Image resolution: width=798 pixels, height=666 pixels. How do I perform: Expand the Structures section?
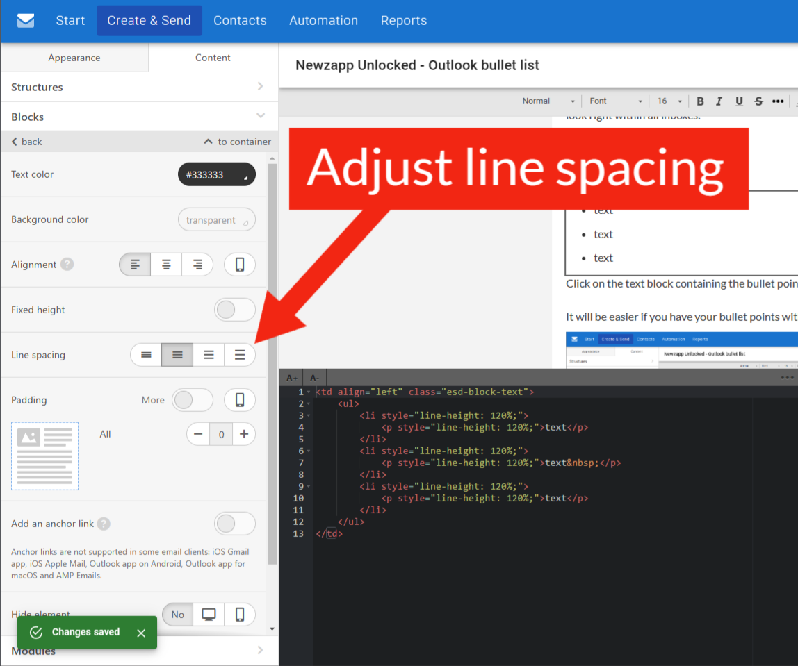[x=138, y=87]
